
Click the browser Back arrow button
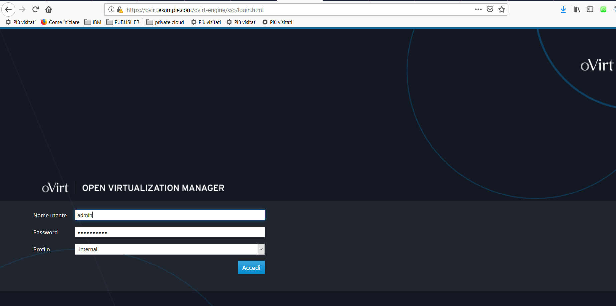click(x=8, y=9)
